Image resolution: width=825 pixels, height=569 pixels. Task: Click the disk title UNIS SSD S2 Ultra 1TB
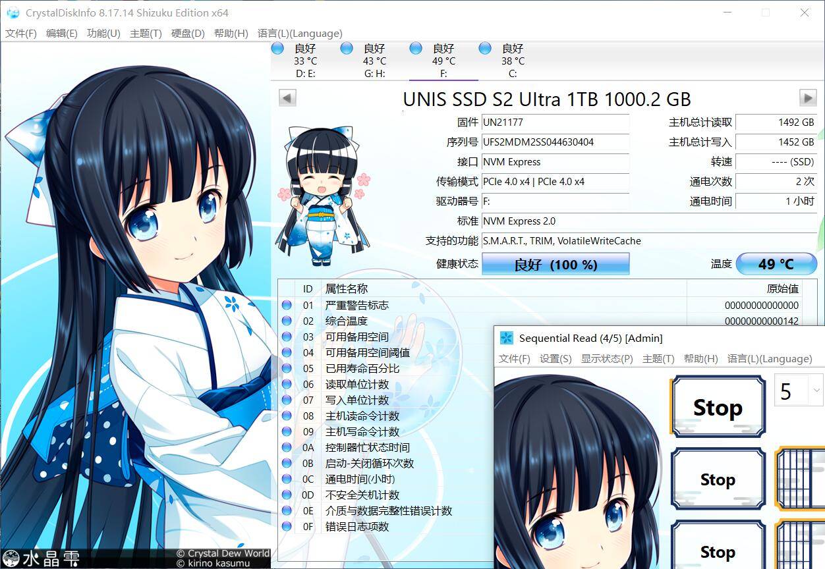click(547, 99)
